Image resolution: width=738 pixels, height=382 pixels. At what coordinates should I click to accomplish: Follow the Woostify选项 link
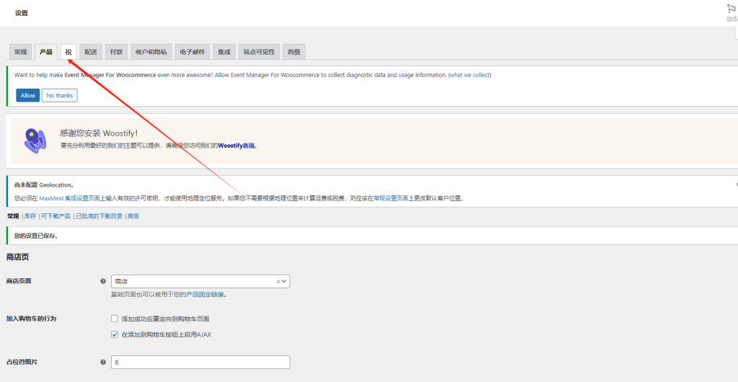coord(237,146)
